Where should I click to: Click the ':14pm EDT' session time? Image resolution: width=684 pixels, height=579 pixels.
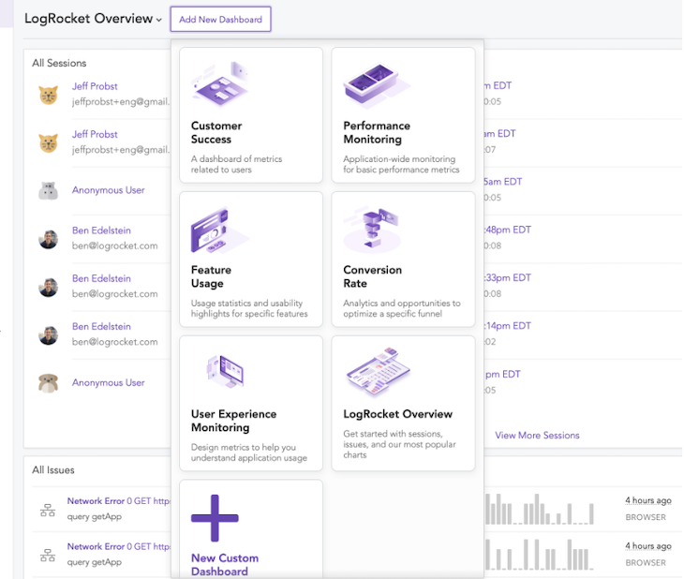(507, 326)
